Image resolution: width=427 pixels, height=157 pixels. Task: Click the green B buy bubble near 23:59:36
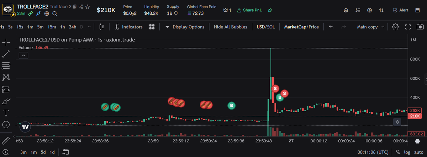click(232, 105)
